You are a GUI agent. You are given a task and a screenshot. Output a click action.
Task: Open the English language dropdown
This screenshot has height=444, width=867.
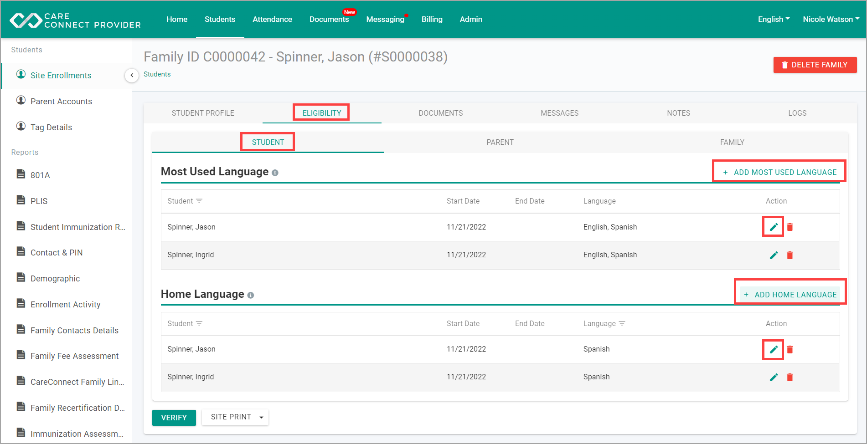click(x=774, y=19)
